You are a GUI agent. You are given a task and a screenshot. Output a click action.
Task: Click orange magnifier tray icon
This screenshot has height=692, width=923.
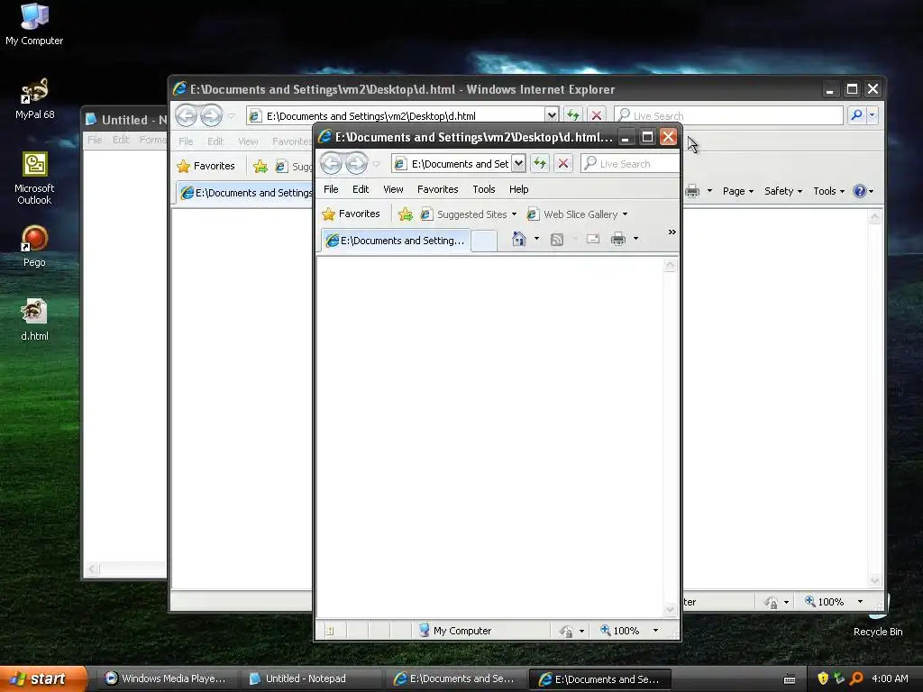pos(856,678)
